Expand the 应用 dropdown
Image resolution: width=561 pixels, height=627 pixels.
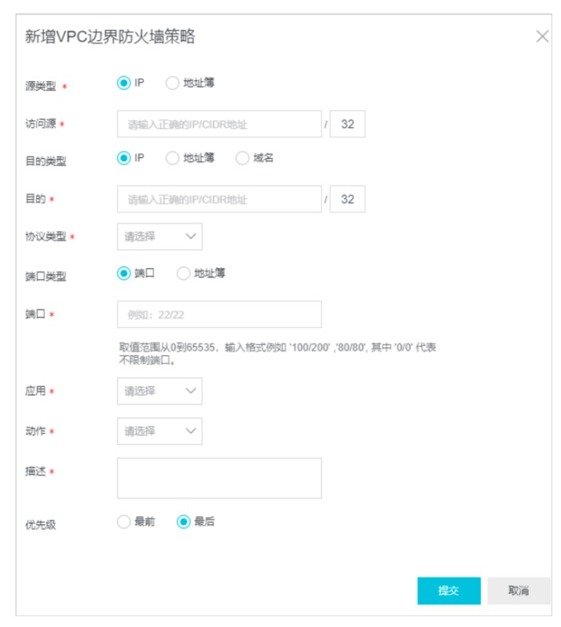(159, 390)
